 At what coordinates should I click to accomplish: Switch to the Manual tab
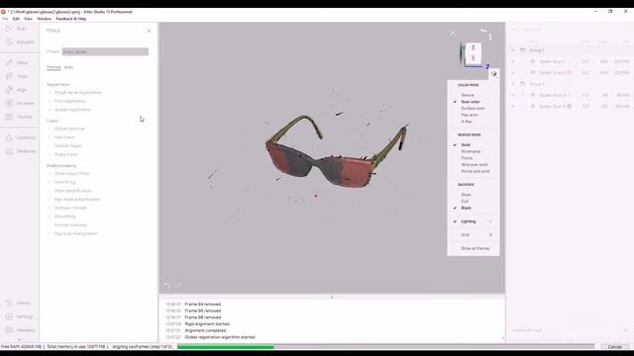coord(53,67)
